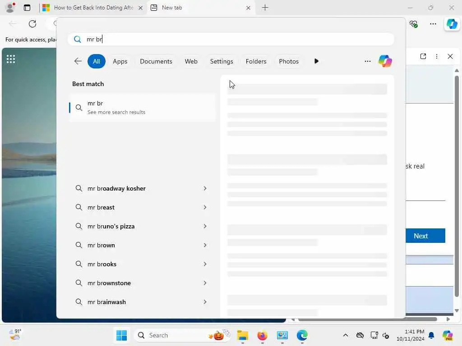Click the Edge profile avatar icon
The width and height of the screenshot is (462, 346).
[x=10, y=7]
